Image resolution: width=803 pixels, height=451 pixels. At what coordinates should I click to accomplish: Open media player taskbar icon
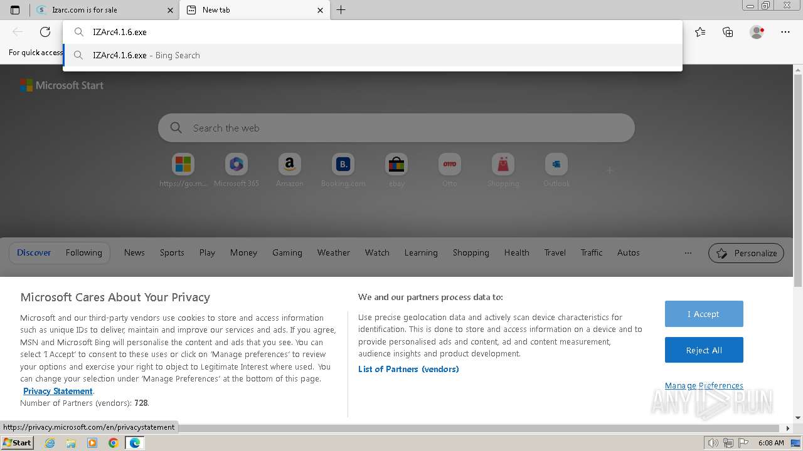click(92, 443)
